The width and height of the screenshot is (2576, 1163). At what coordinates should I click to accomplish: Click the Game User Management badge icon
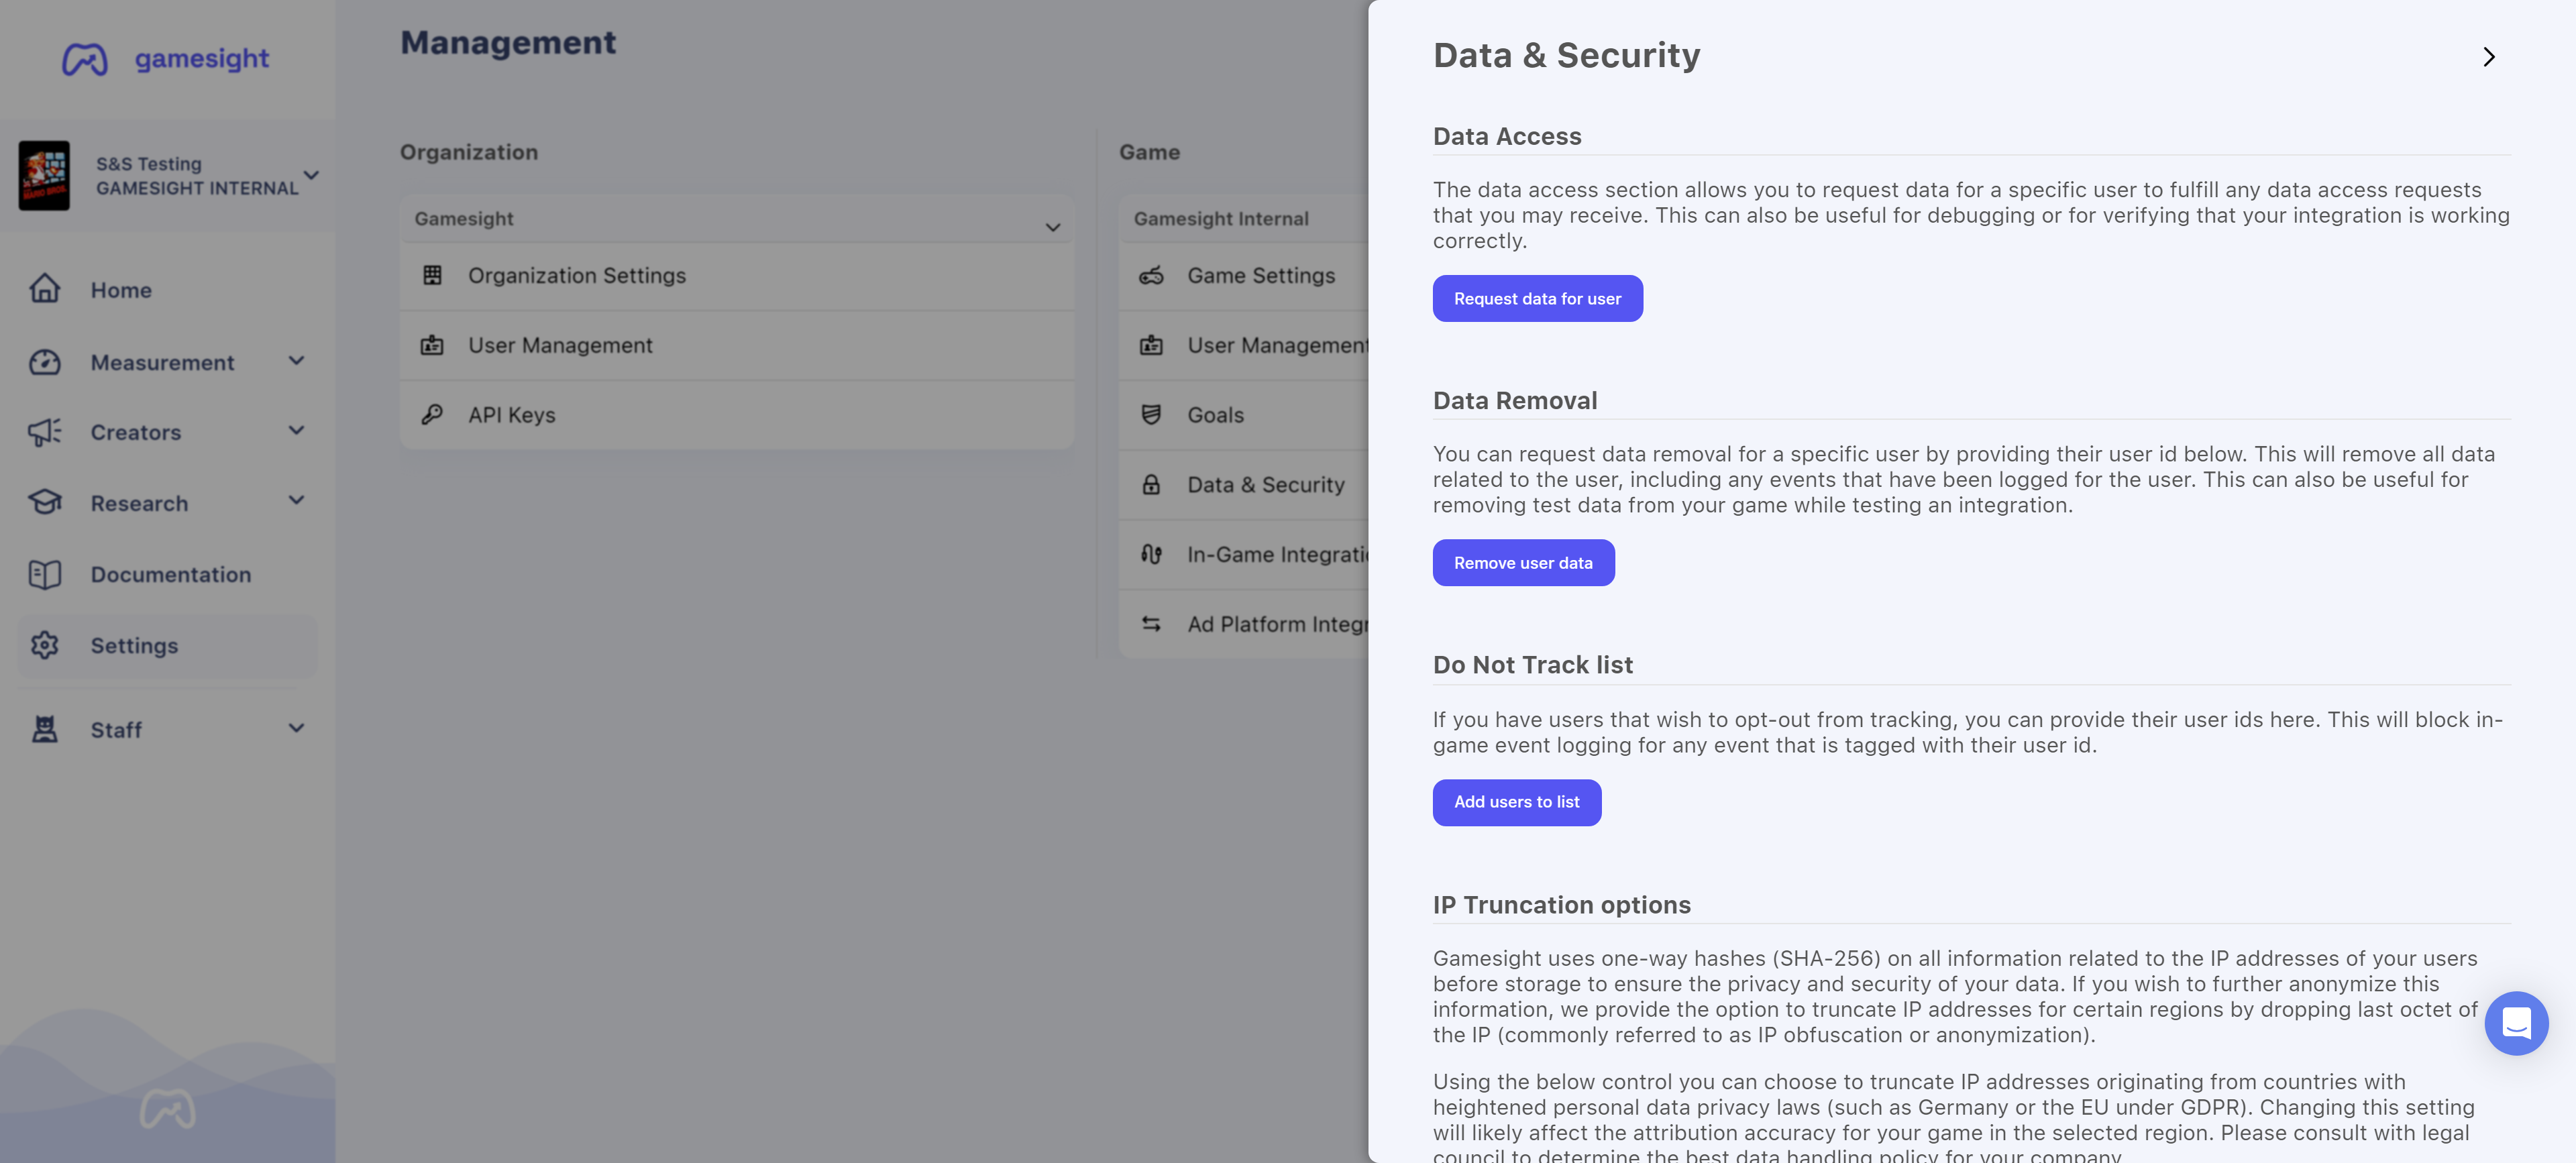coord(1151,345)
